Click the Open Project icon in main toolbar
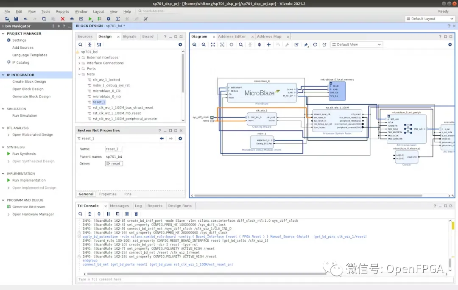 coord(7,19)
